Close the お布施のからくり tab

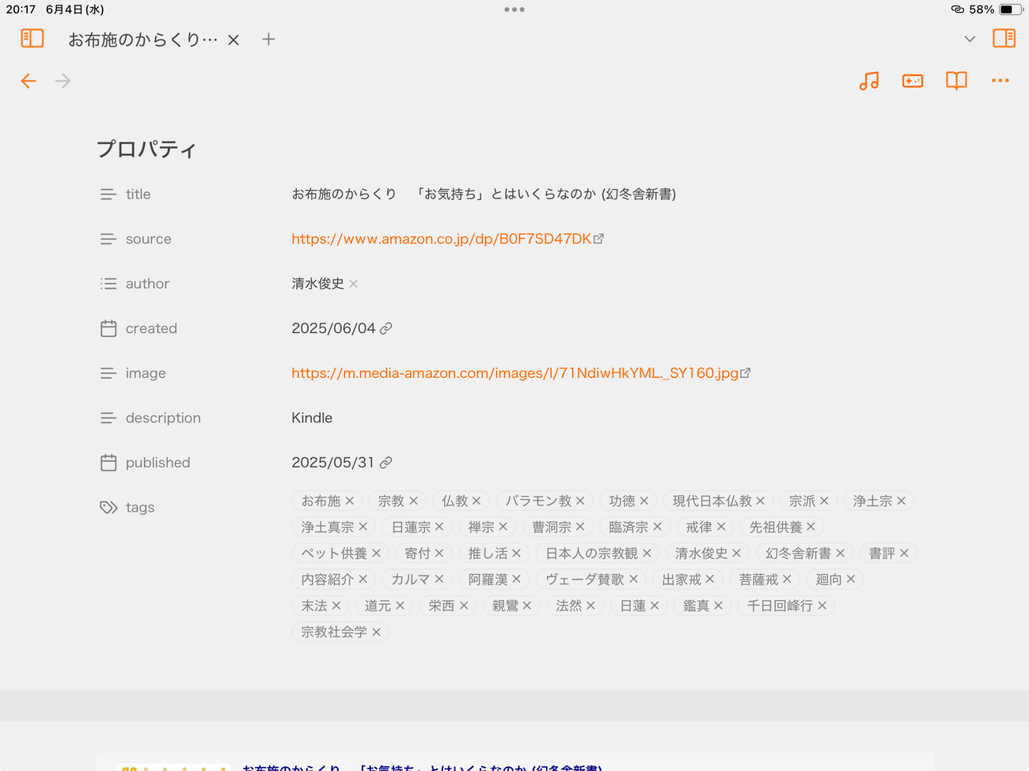click(x=234, y=40)
